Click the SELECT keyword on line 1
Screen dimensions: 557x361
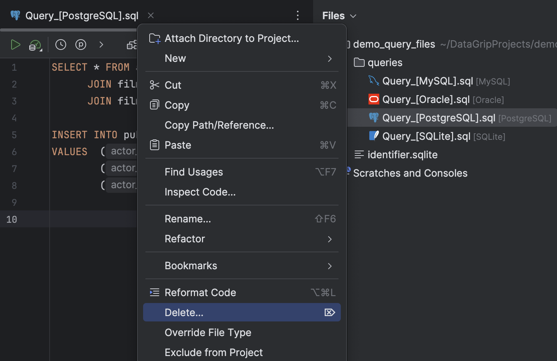[x=70, y=67]
